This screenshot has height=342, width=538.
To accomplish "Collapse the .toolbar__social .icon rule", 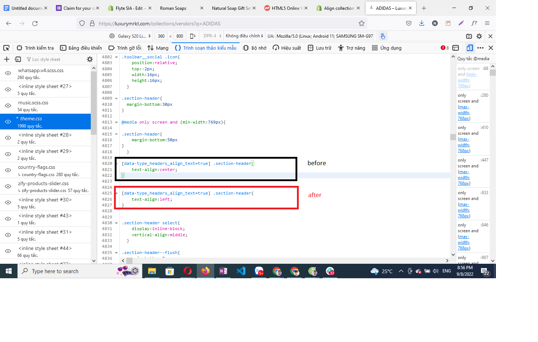I will coord(117,57).
